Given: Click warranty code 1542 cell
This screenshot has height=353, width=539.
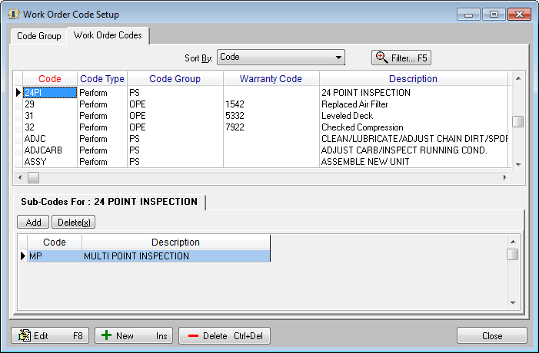Looking at the screenshot, I should tap(271, 104).
